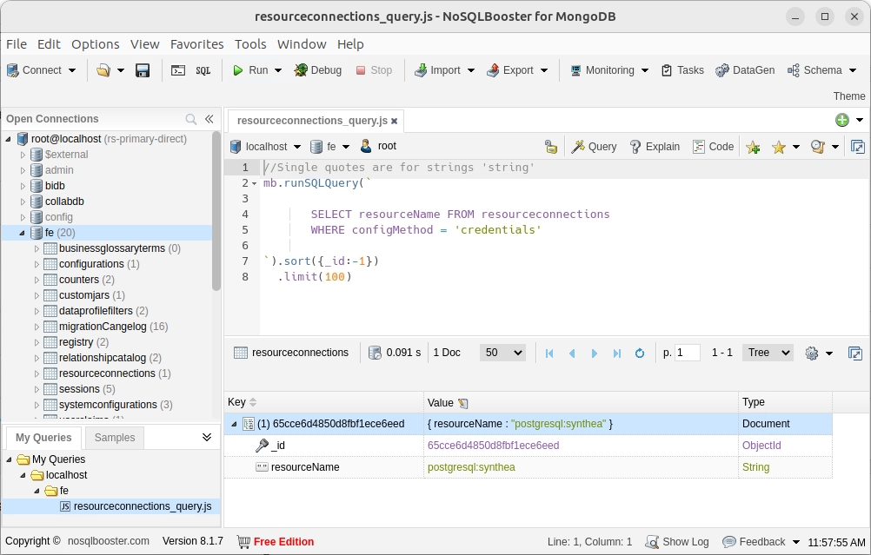Click the Explain query button
The width and height of the screenshot is (871, 555).
(x=655, y=147)
